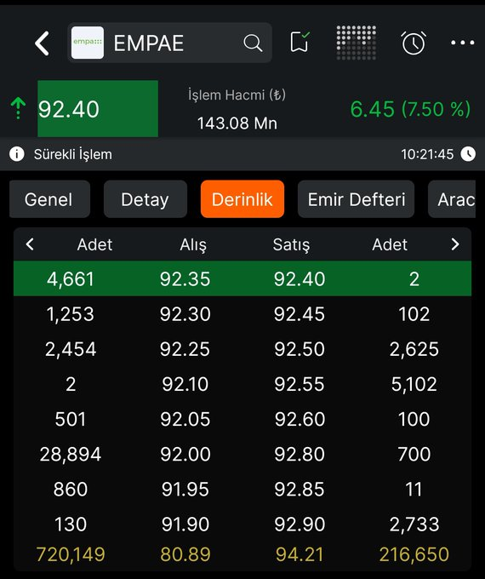Viewport: 485px width, 579px height.
Task: Tap weighted ask average 94.21
Action: tap(300, 554)
